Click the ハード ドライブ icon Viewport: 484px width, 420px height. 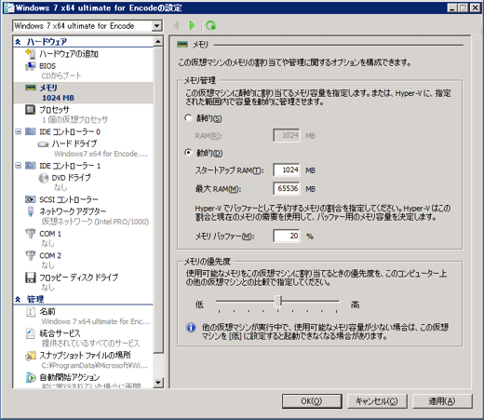pos(43,144)
